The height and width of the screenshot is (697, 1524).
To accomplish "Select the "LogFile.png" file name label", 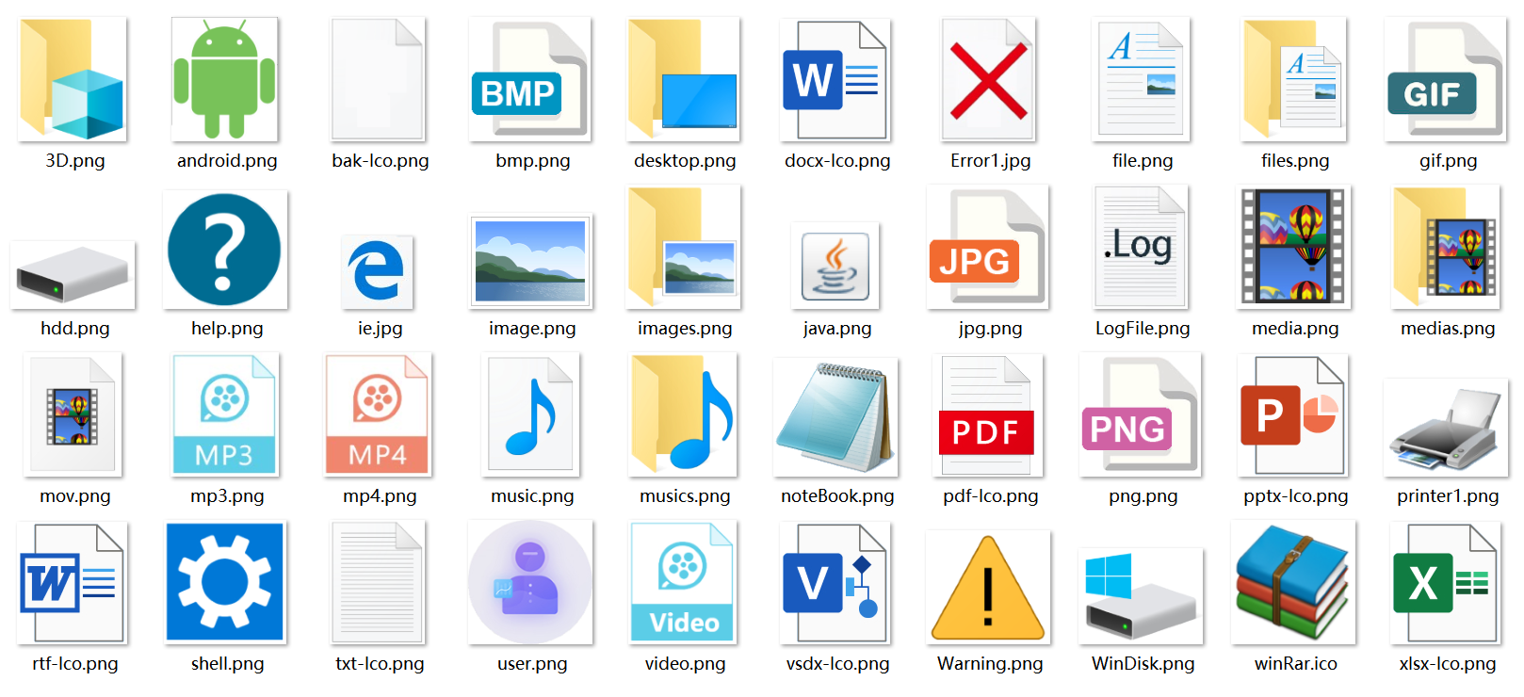I will [1143, 329].
